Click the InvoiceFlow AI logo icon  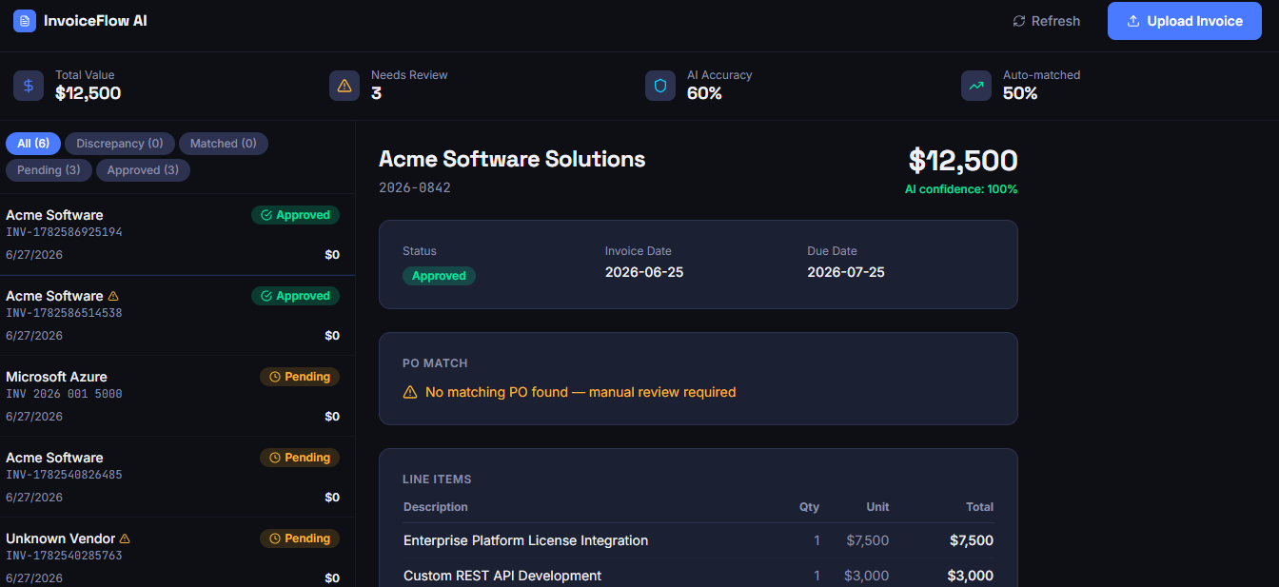(25, 20)
